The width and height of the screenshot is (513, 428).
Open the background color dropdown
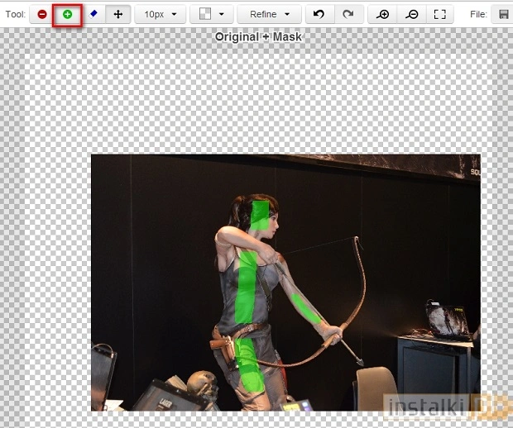211,14
